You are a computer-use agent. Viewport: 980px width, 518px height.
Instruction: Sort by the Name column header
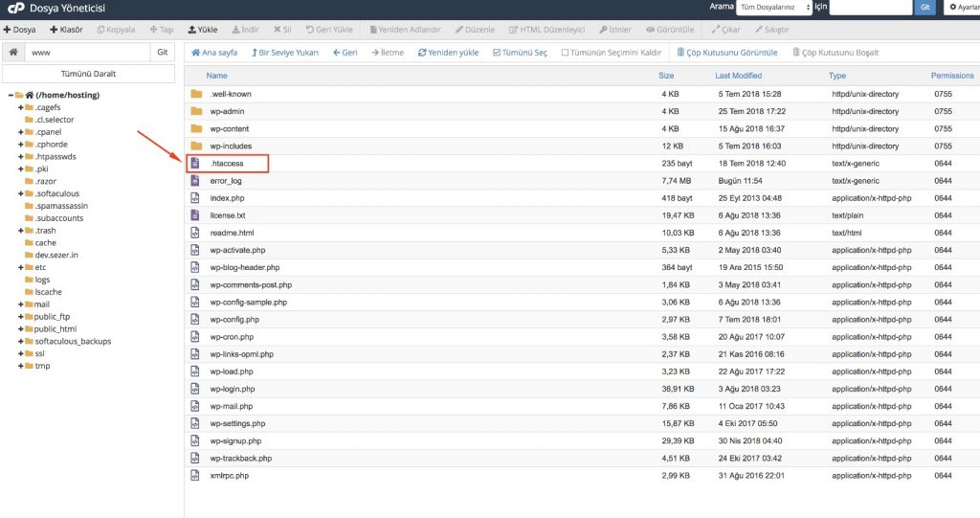[217, 76]
